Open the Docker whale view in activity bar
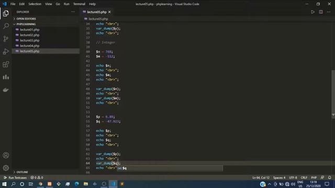This screenshot has height=188, width=335. 6,90
